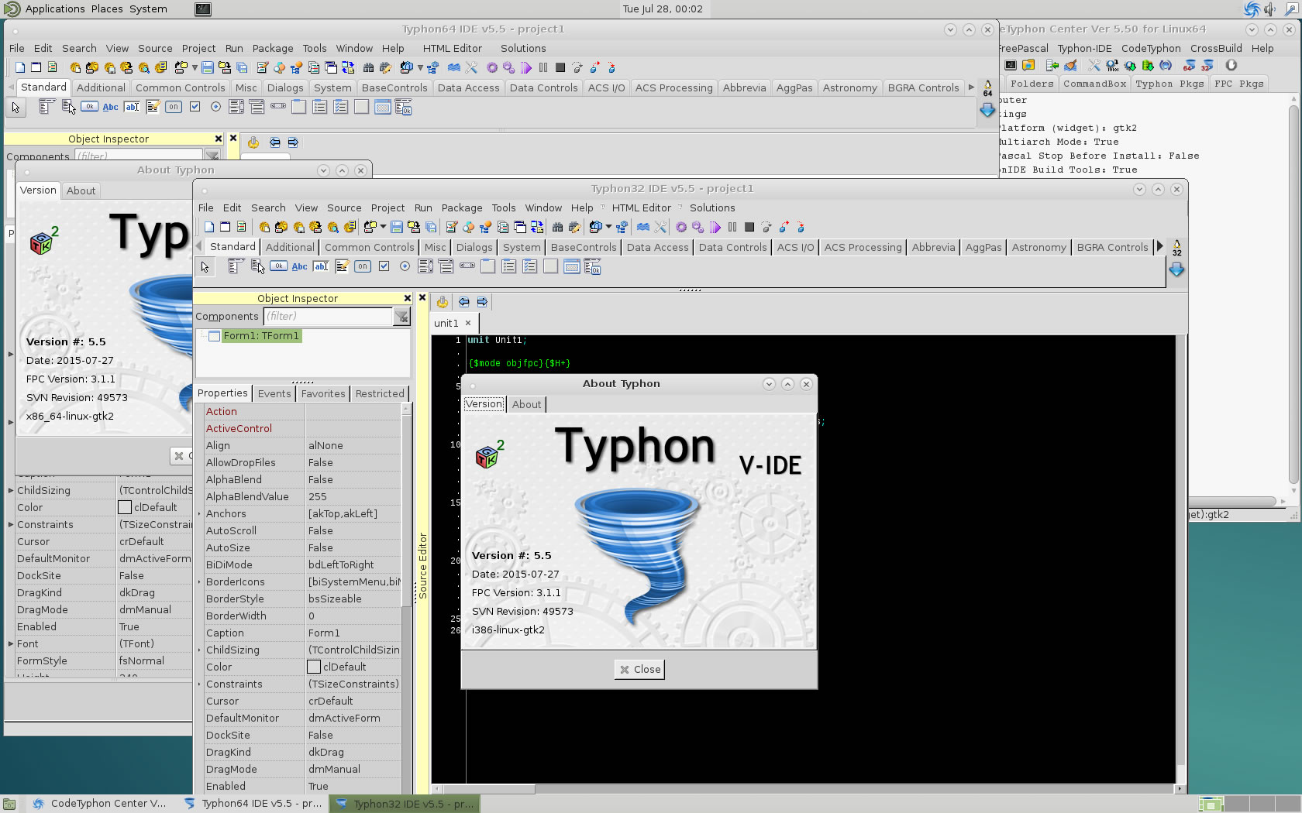Select TRadioButton component in Typhon32 palette
The image size is (1302, 813).
(x=405, y=266)
